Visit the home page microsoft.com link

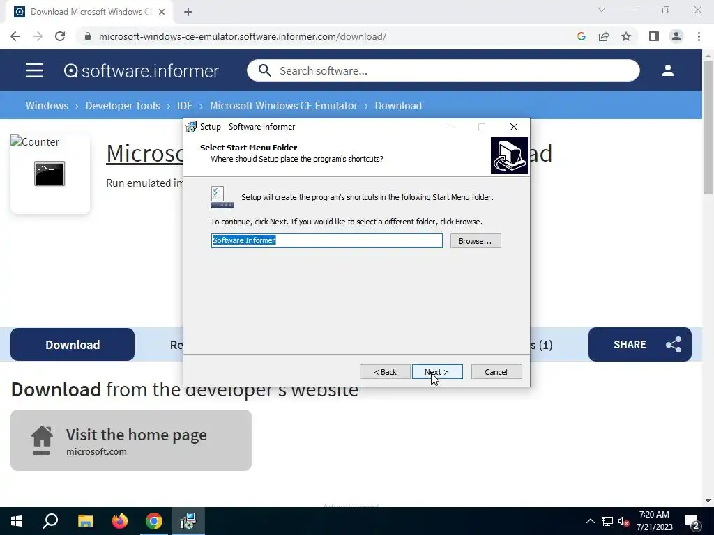tap(130, 440)
